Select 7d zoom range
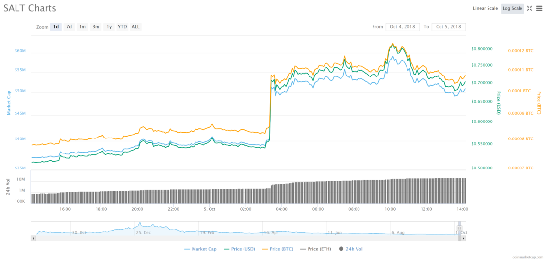 (69, 27)
